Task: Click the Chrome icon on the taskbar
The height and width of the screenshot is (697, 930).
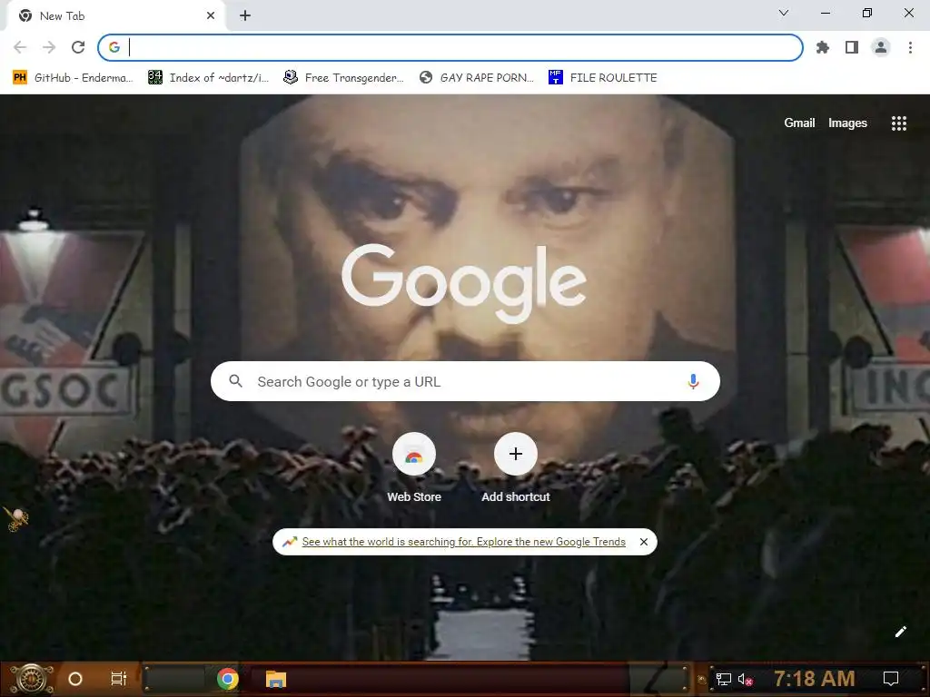Action: click(x=228, y=679)
